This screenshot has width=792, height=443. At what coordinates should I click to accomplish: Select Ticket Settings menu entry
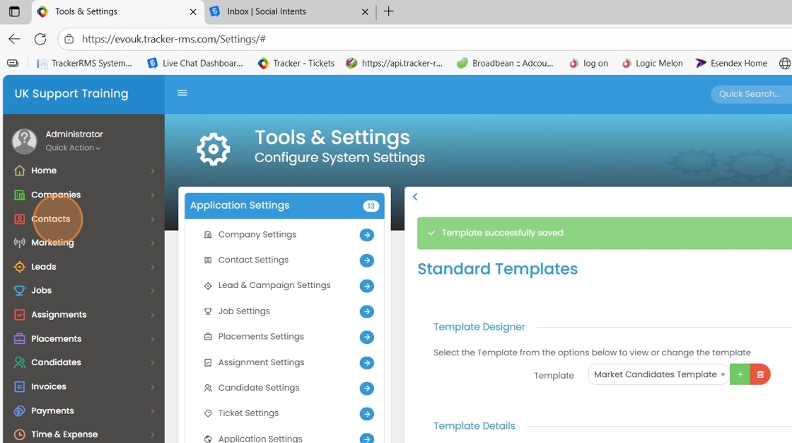248,413
